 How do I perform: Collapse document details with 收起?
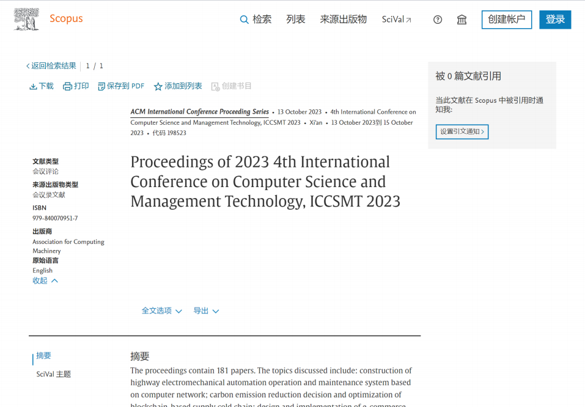[x=40, y=280]
